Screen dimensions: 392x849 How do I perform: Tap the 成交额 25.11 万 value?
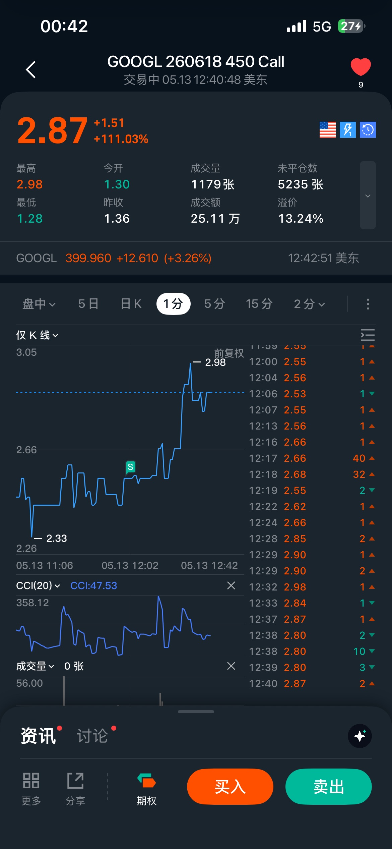pyautogui.click(x=215, y=219)
